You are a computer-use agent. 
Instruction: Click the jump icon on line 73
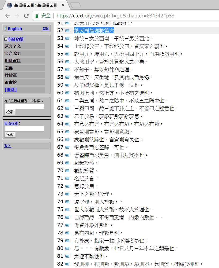pos(67,194)
